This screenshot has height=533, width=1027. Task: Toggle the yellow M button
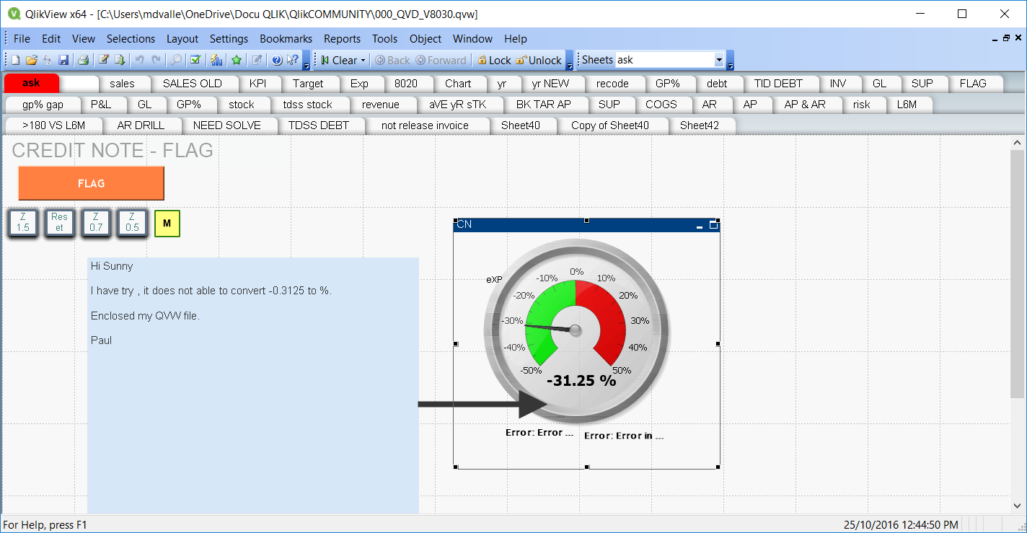tap(167, 224)
